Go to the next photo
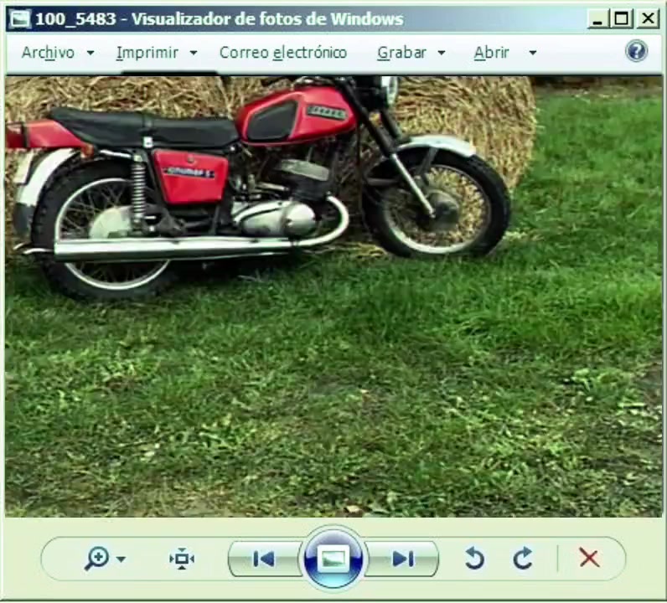 pos(401,559)
